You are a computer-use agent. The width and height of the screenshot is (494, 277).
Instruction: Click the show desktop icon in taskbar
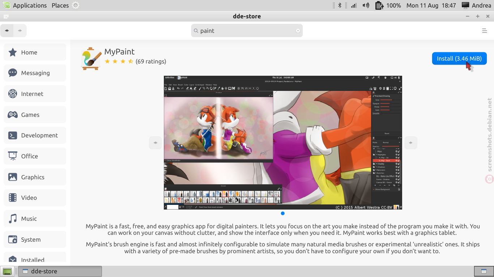click(7, 271)
